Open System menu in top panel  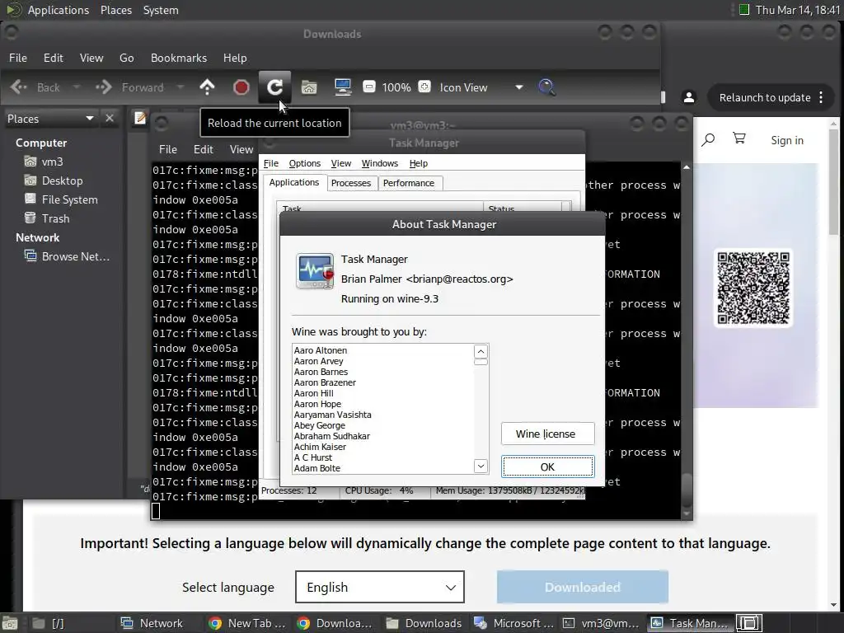161,10
